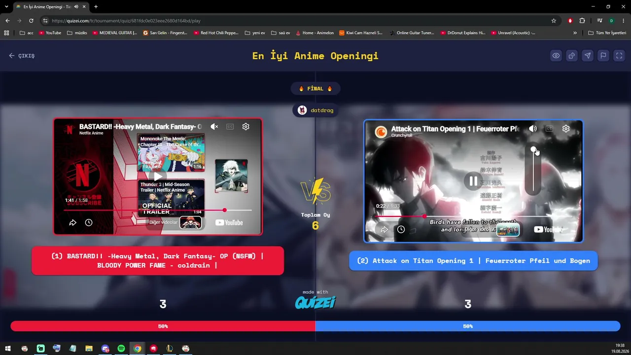This screenshot has width=631, height=355.
Task: Open the Tüm Yer İşaretleri folder
Action: (607, 33)
